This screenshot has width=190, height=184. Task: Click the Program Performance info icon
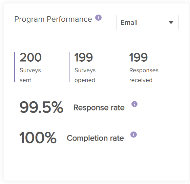[x=98, y=18]
